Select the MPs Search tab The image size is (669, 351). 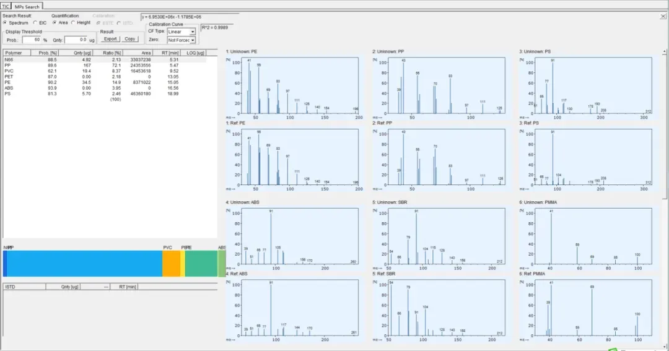pyautogui.click(x=27, y=6)
